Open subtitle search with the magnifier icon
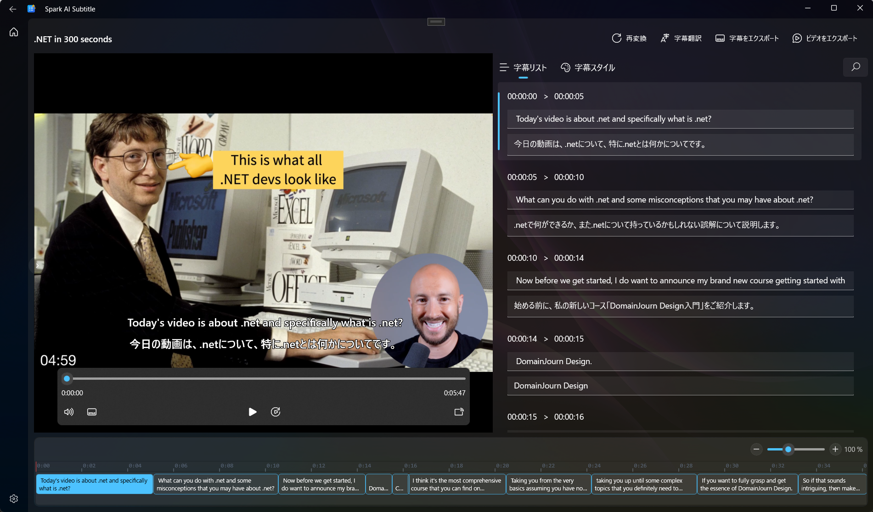 pos(855,67)
